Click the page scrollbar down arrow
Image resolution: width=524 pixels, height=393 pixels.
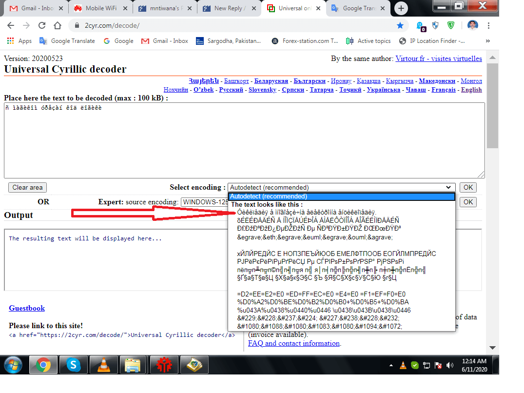point(493,348)
